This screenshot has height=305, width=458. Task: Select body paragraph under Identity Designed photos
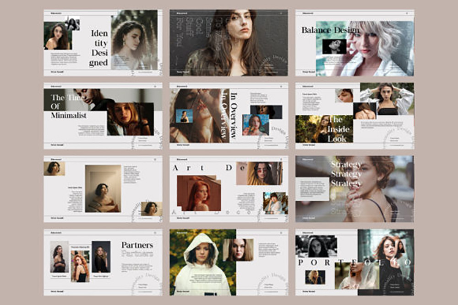click(x=64, y=58)
